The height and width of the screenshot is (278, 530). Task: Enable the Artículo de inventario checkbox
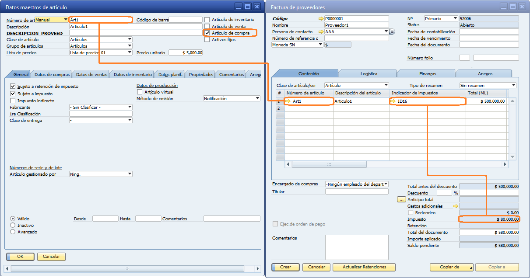coord(207,20)
